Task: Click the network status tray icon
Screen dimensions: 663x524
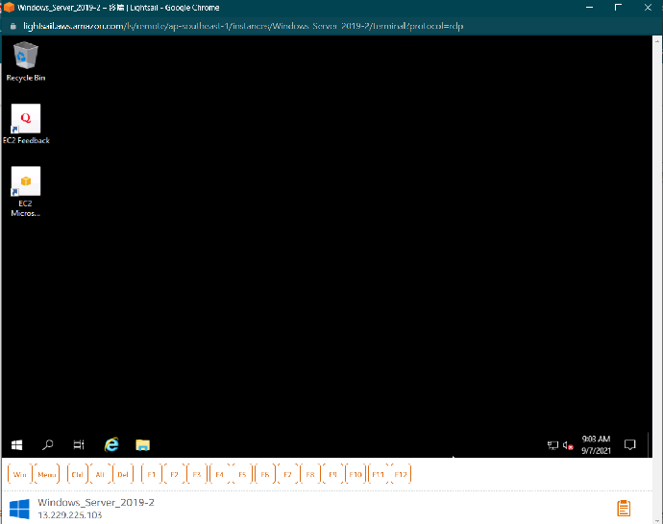Action: 552,445
